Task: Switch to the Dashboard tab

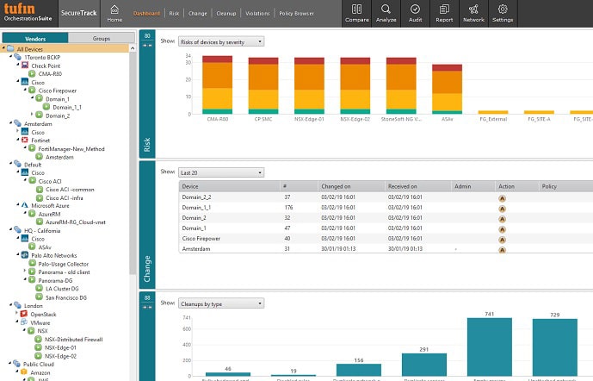Action: point(146,13)
